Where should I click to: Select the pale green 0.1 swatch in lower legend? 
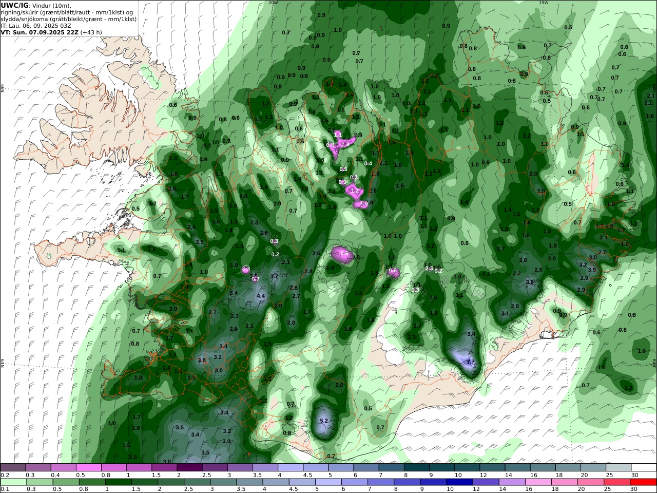[x=14, y=482]
